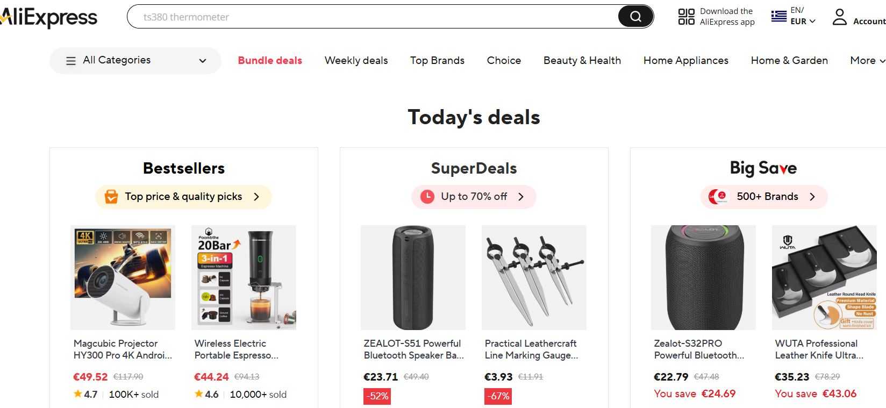Click the All Categories hamburger icon
Screen dimensions: 886x408
click(x=71, y=61)
